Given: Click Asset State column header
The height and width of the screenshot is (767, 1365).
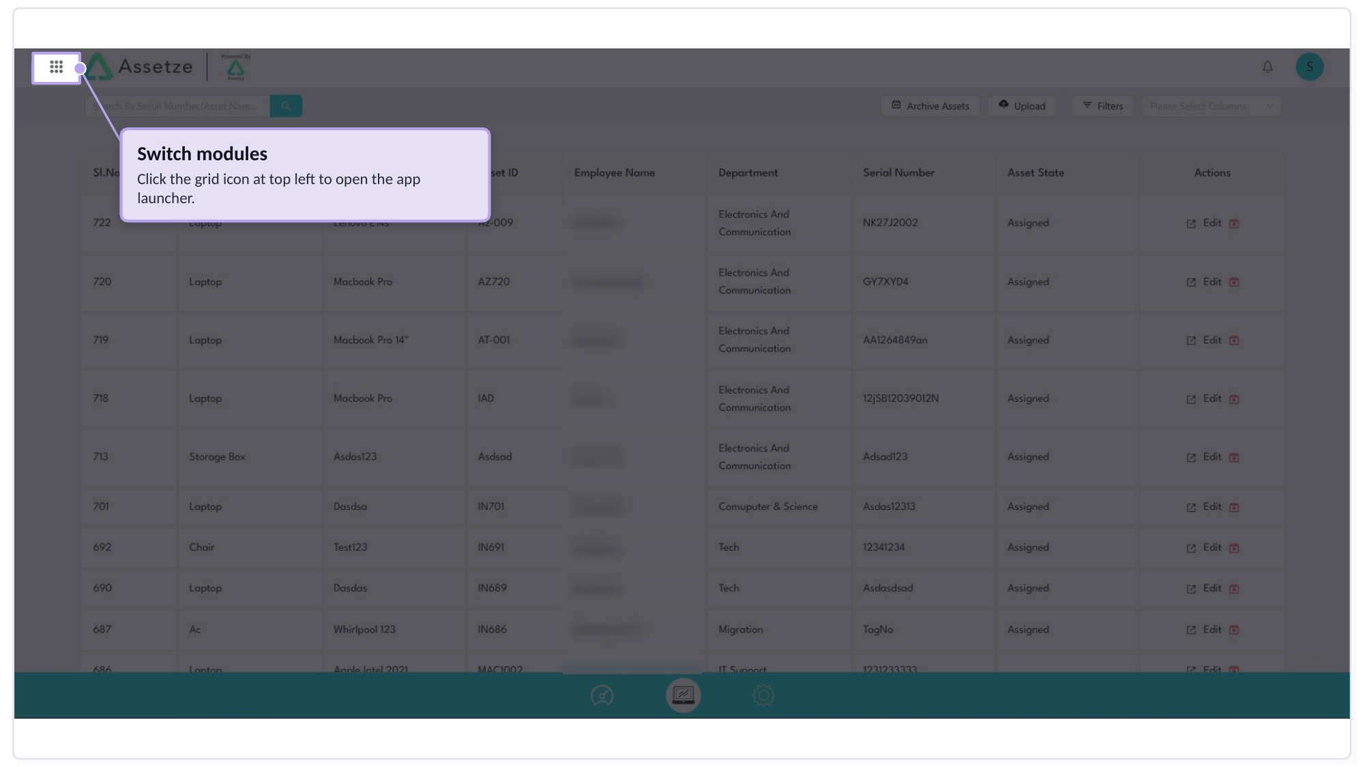Looking at the screenshot, I should pos(1036,172).
